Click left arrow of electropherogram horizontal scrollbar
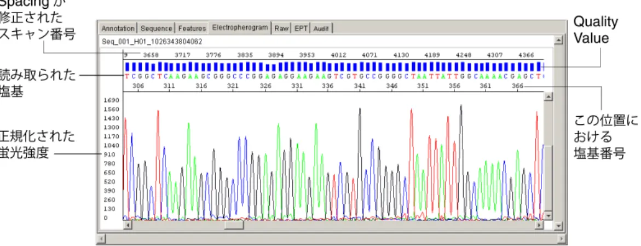641x246 pixels. point(127,225)
